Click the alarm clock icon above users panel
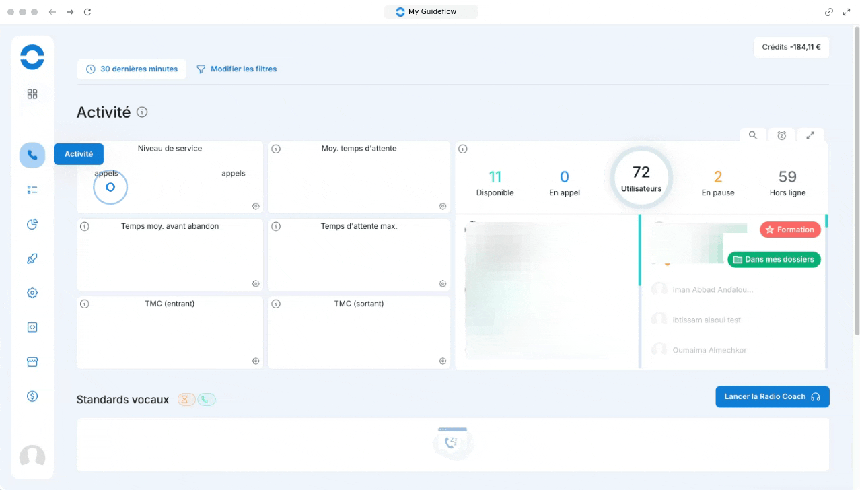The height and width of the screenshot is (490, 860). point(781,135)
